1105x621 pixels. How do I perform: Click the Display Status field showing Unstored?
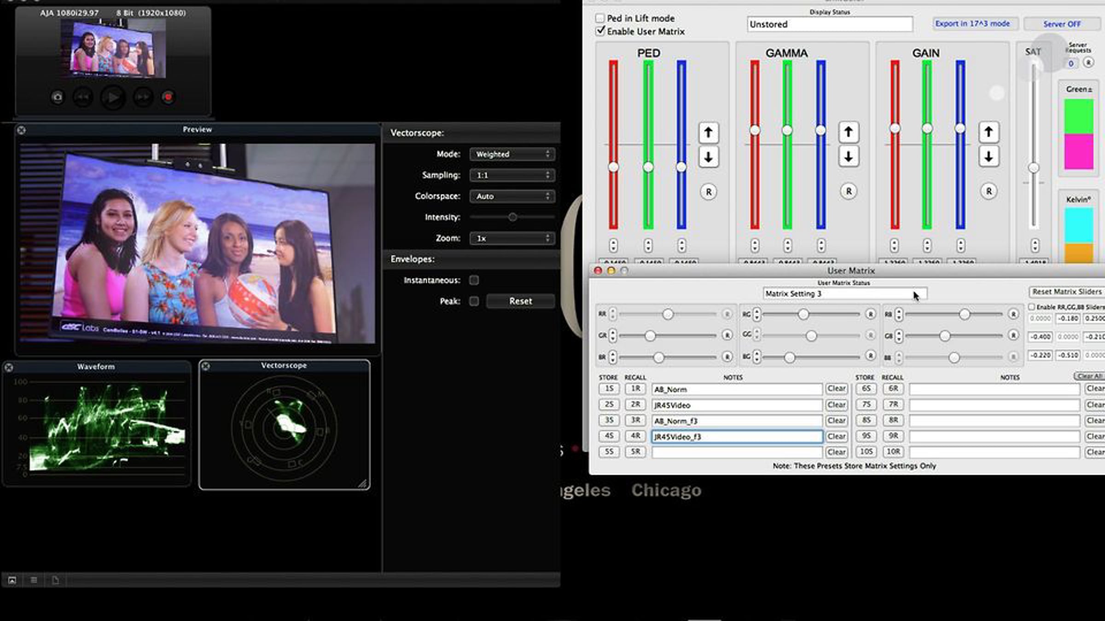pyautogui.click(x=830, y=24)
